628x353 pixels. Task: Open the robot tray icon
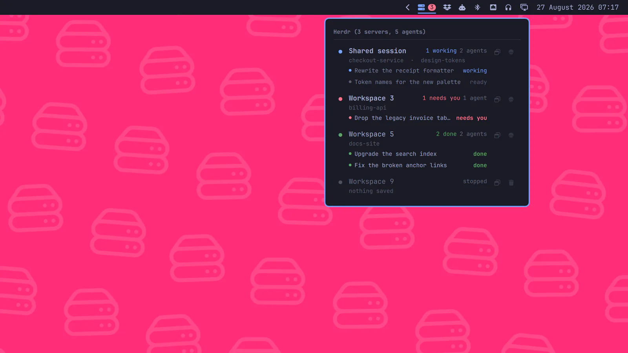[x=462, y=7]
